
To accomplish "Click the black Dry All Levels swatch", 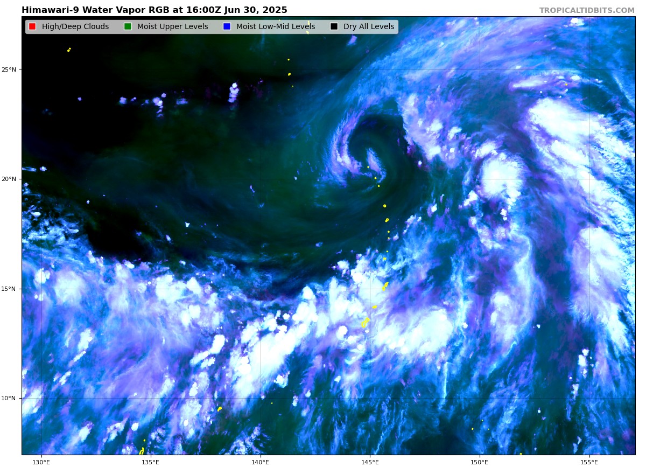I will click(334, 26).
